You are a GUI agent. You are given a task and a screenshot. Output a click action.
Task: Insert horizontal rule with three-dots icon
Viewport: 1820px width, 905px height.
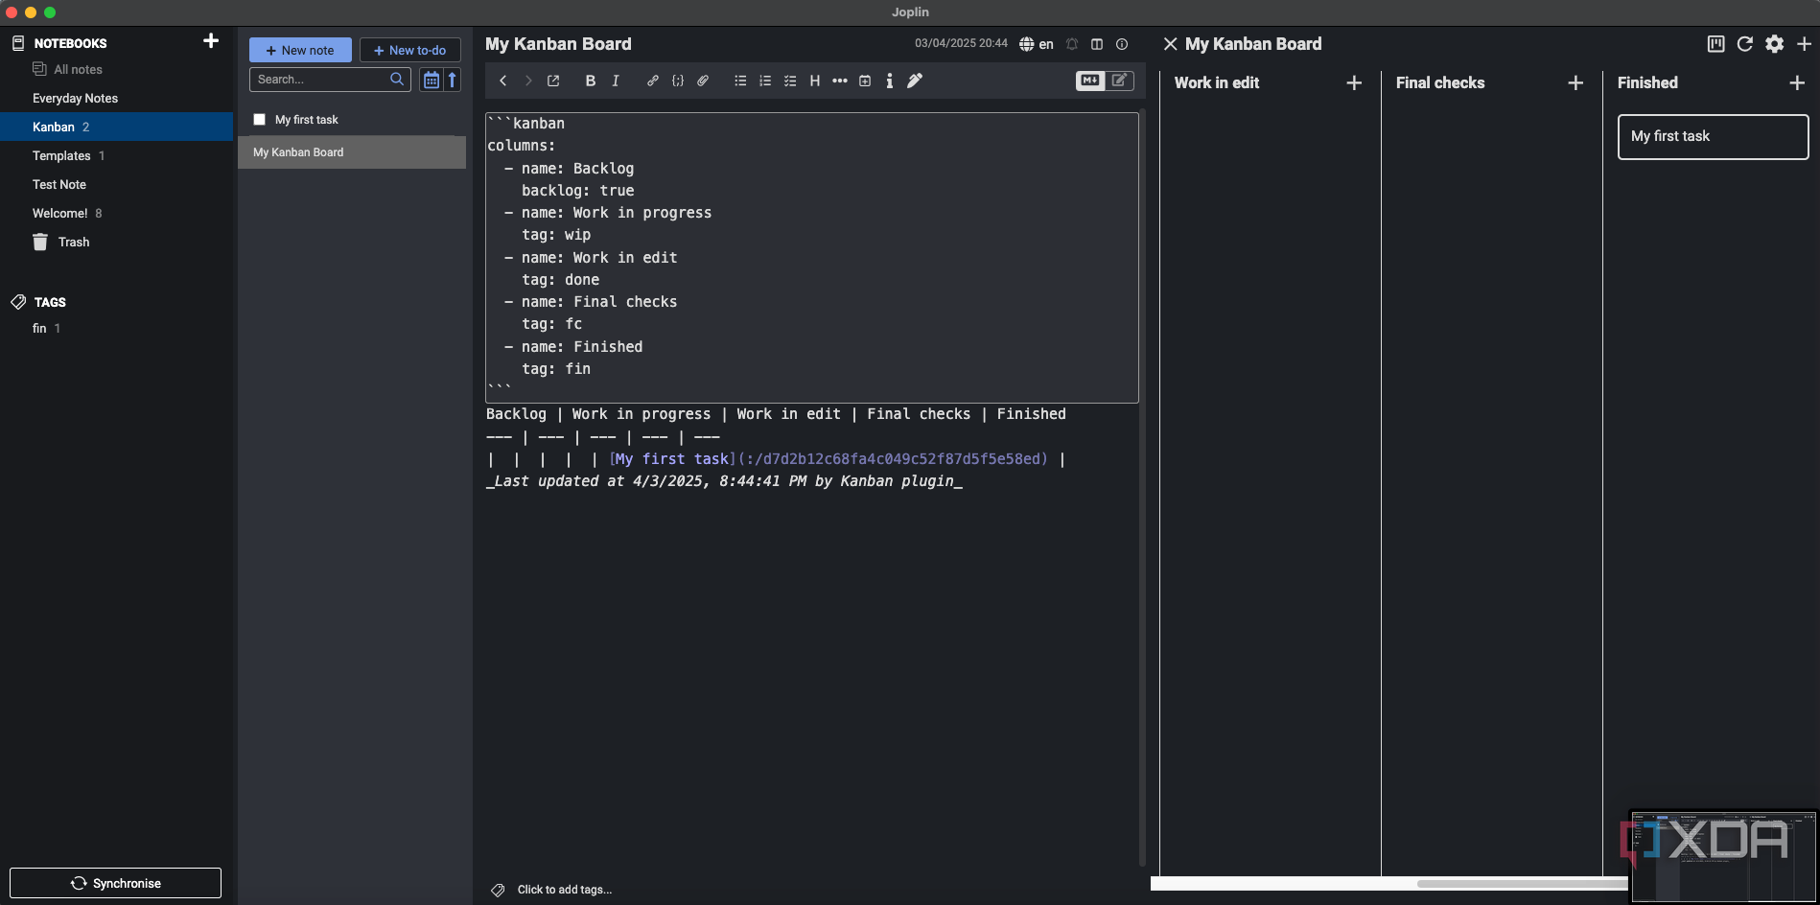840,81
